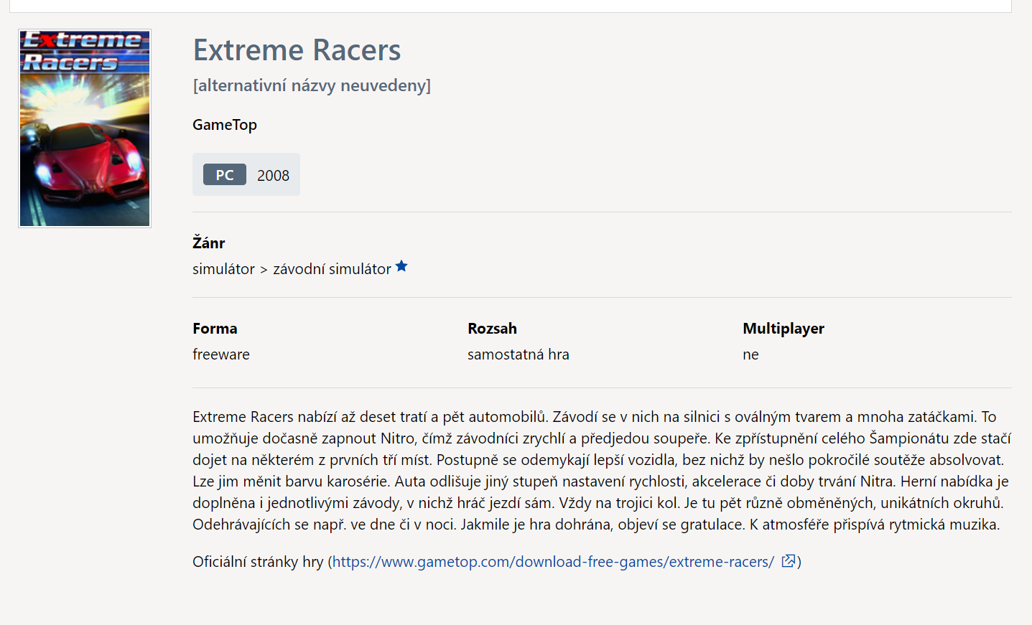Click the Multiplayer label

click(x=784, y=329)
